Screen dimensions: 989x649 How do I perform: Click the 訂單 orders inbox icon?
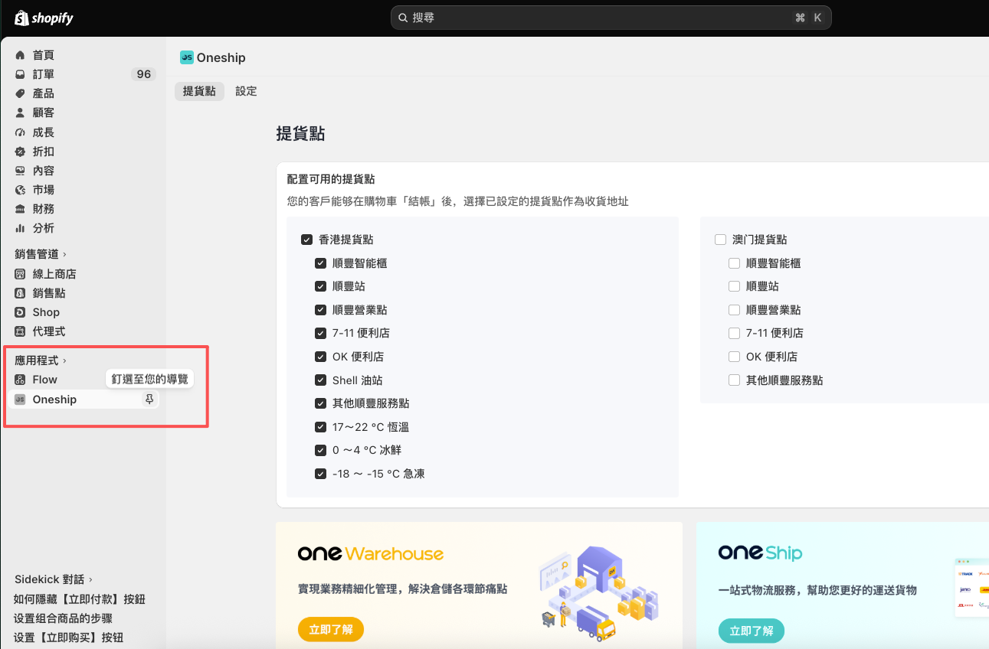(x=20, y=74)
